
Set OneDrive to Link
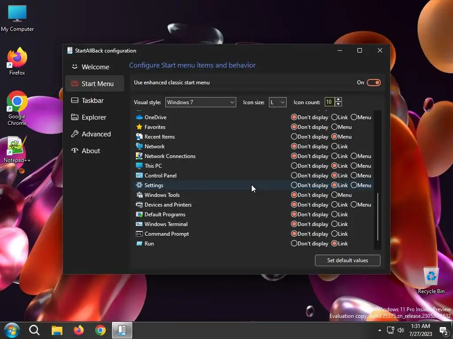(x=334, y=117)
